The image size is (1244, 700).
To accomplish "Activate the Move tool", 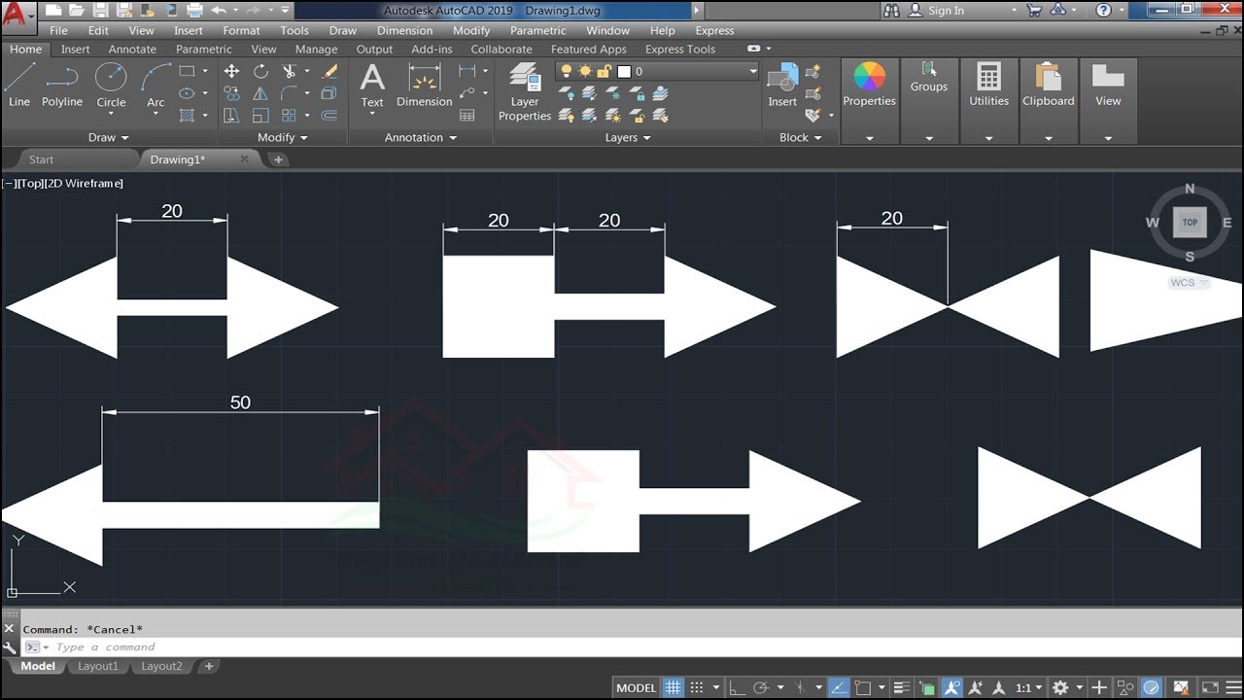I will tap(231, 71).
